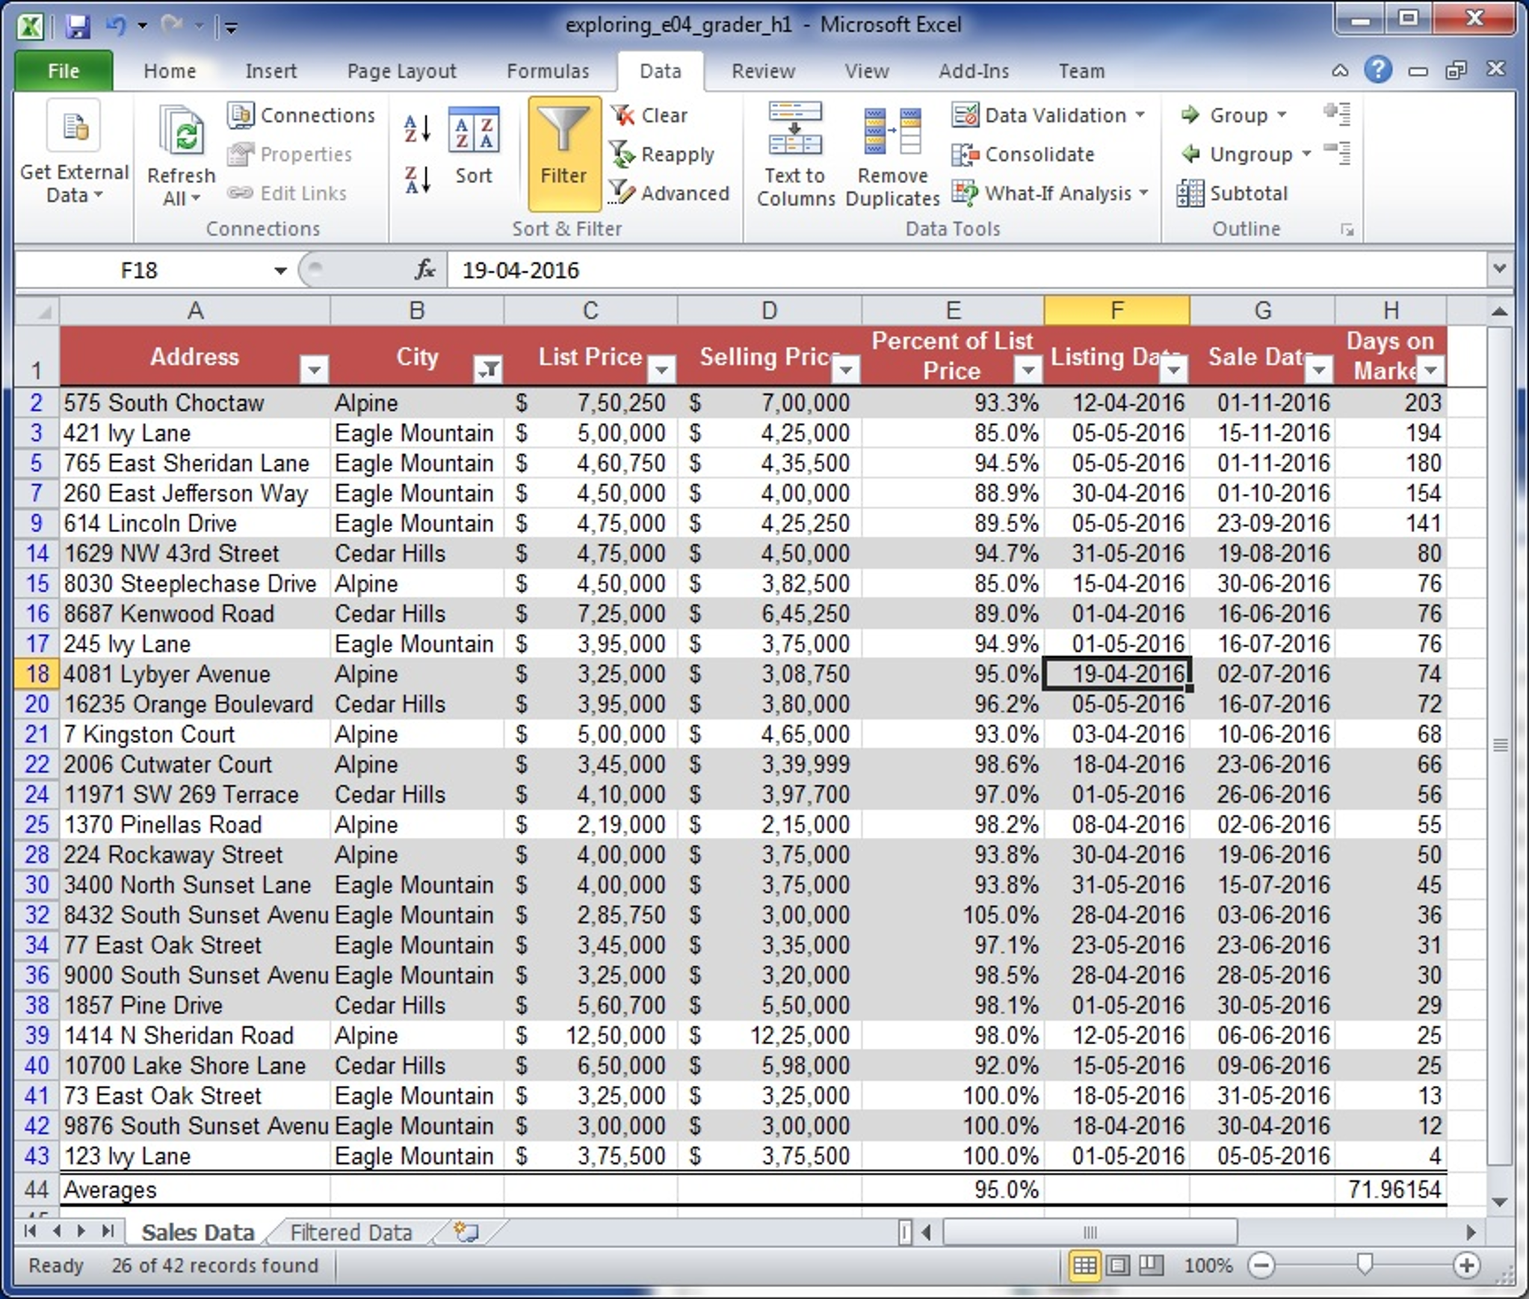Open the Name Box dropdown

pyautogui.click(x=280, y=270)
